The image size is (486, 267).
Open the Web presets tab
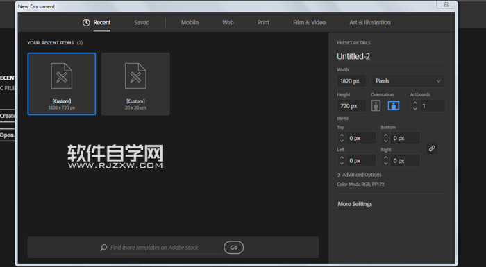(228, 22)
